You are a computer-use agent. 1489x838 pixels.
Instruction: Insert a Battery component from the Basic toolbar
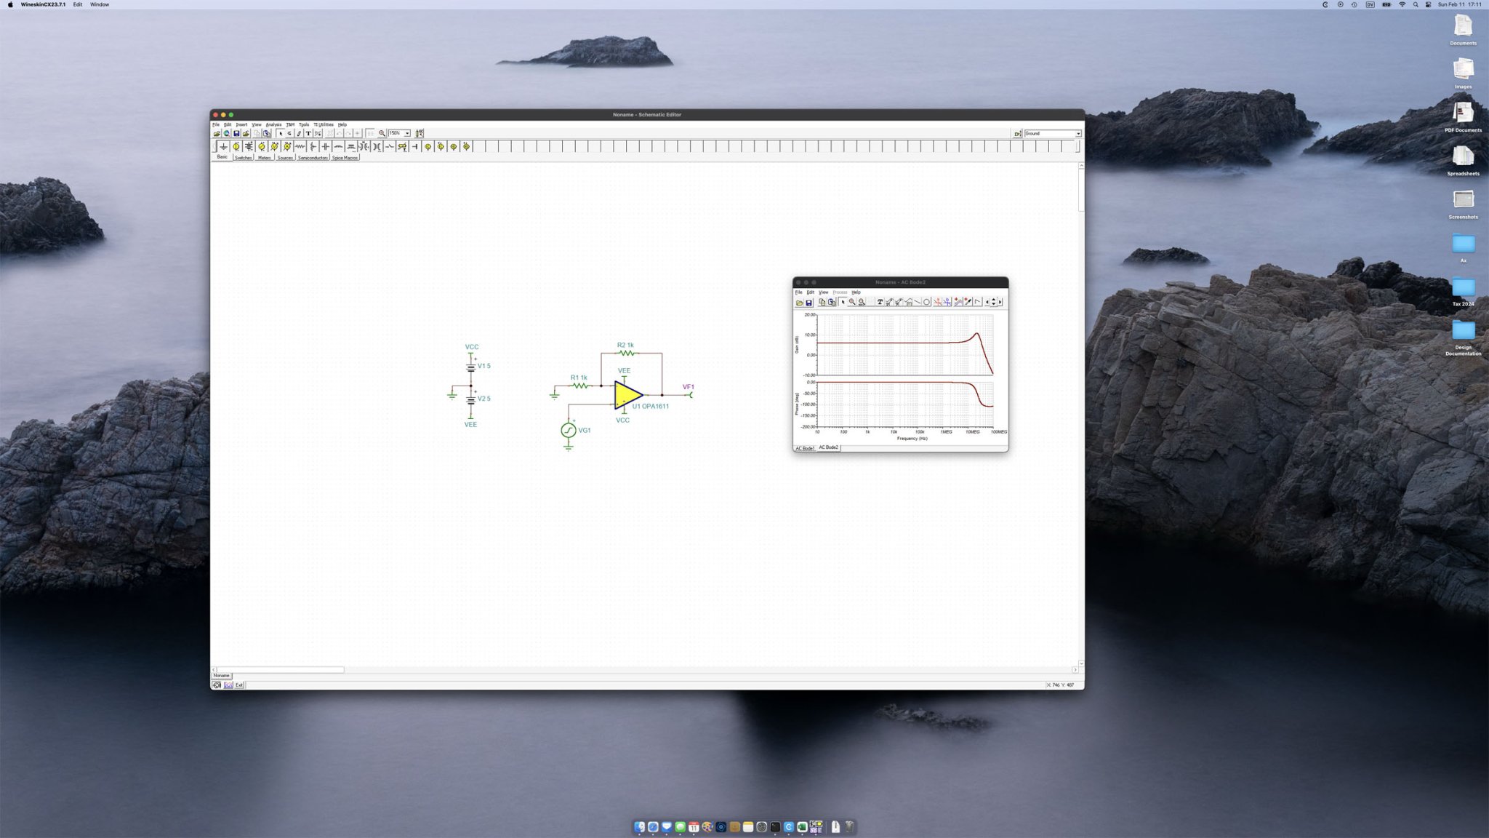(249, 146)
